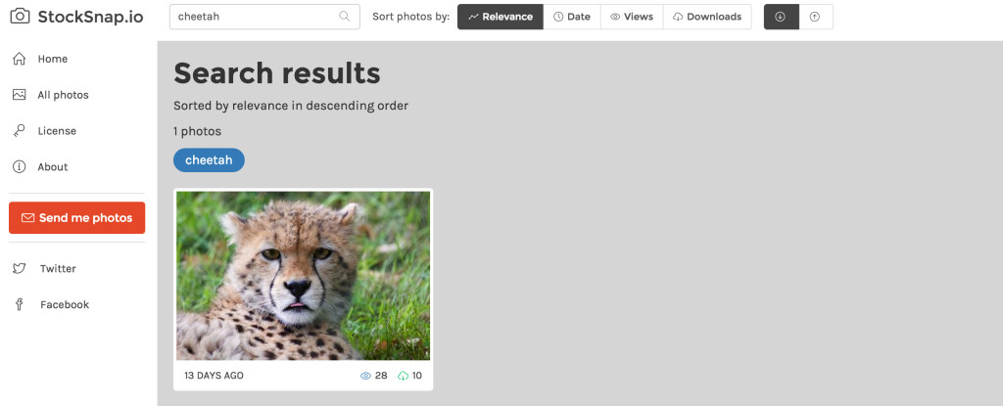Open All photos via its picture icon

tap(20, 95)
